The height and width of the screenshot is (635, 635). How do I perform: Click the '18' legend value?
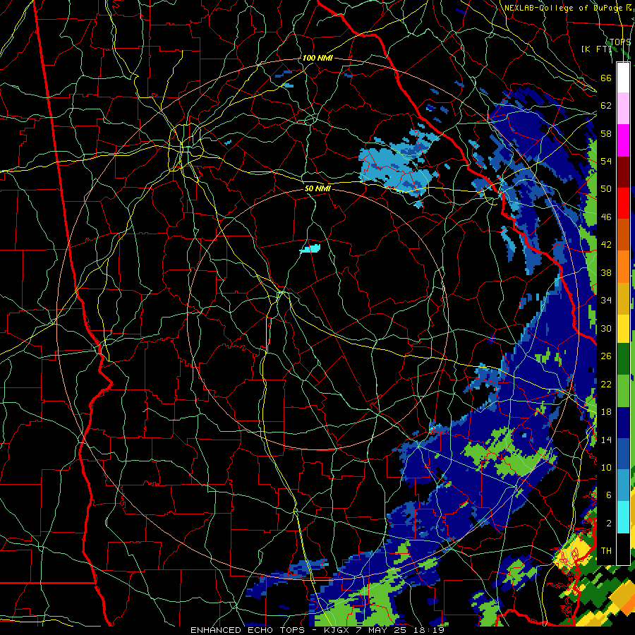606,412
